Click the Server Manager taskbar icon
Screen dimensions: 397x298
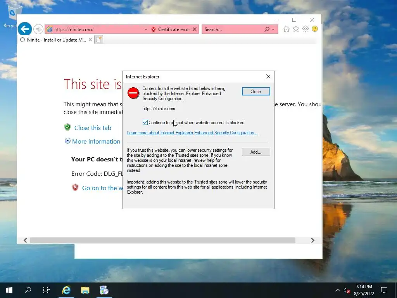point(104,290)
